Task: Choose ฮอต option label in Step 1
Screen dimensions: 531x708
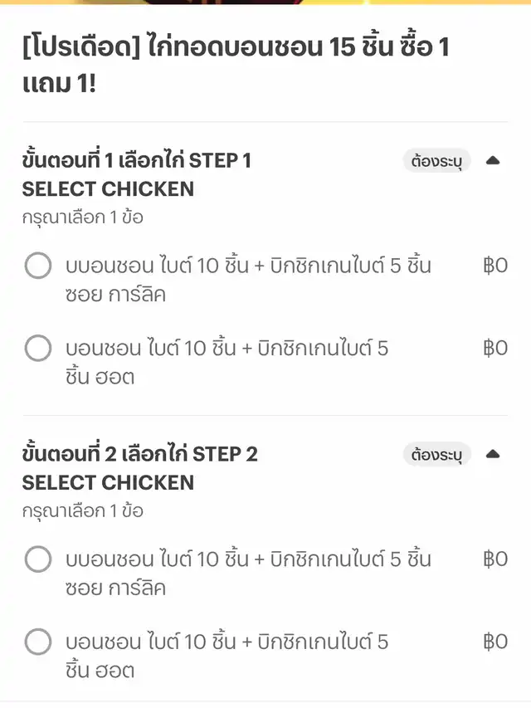Action: pos(227,362)
